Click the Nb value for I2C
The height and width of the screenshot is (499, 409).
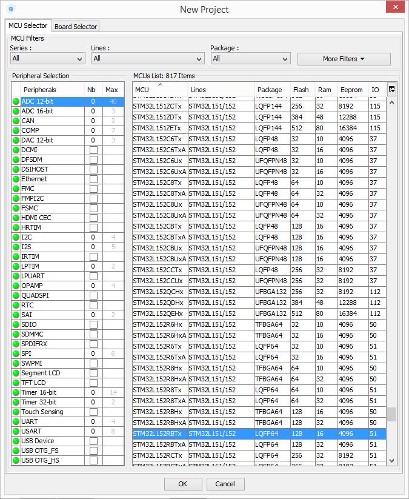click(93, 238)
